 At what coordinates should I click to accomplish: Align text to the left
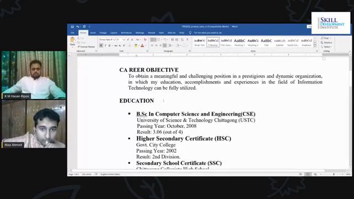point(152,45)
